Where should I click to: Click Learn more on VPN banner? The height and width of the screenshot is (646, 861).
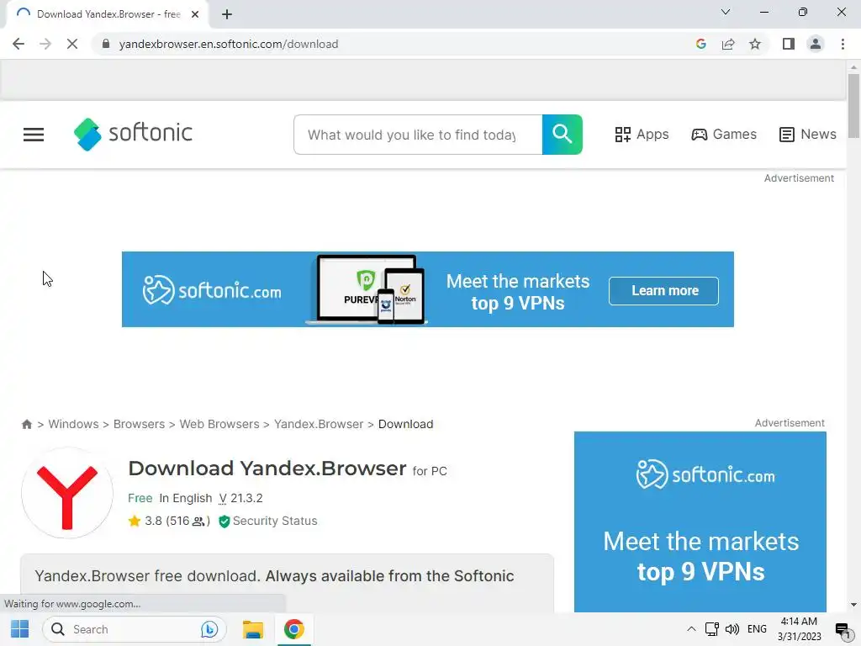[x=664, y=290]
